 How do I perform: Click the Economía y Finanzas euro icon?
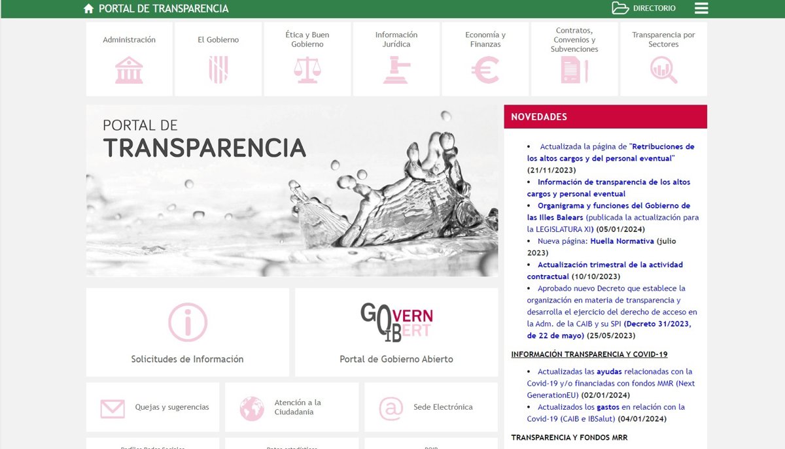point(485,70)
